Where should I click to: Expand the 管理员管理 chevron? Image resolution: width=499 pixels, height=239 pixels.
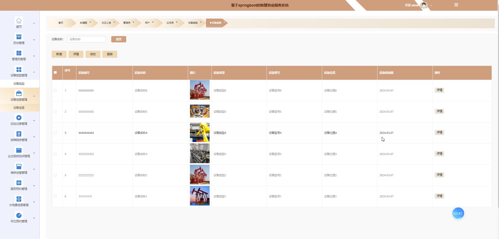click(34, 56)
